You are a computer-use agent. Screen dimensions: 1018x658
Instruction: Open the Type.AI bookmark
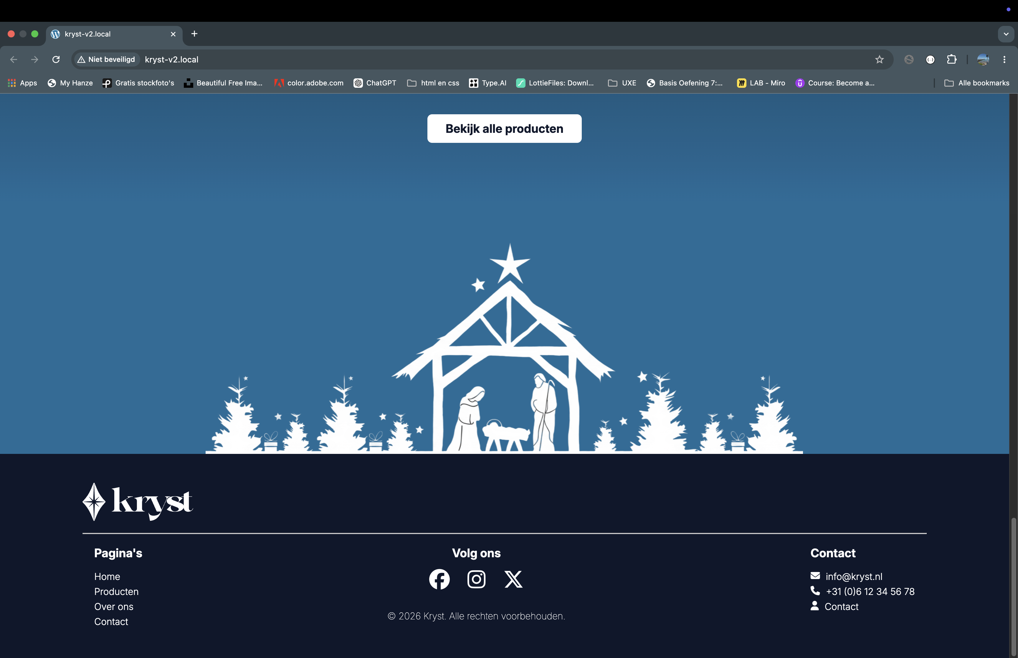click(487, 83)
